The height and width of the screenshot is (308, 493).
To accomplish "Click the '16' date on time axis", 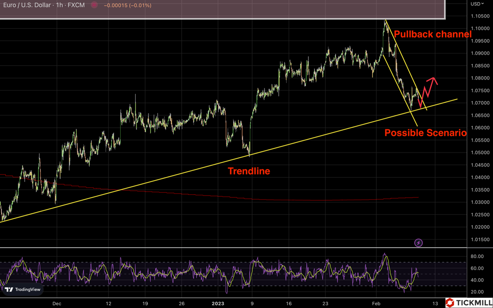I will coord(289,303).
